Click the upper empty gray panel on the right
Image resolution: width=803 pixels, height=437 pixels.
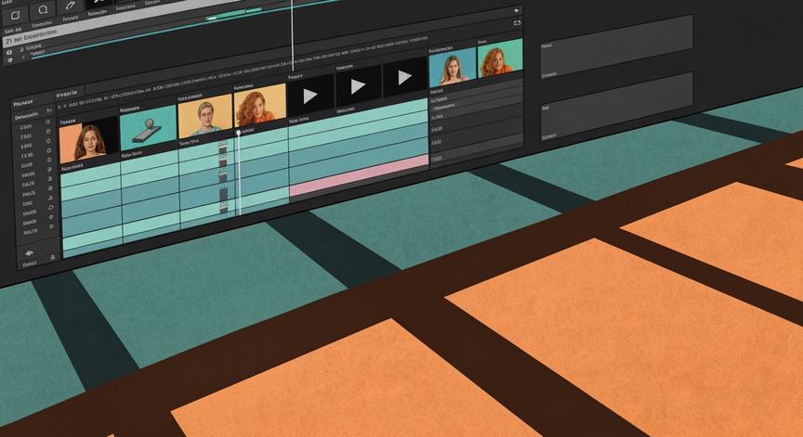point(616,47)
